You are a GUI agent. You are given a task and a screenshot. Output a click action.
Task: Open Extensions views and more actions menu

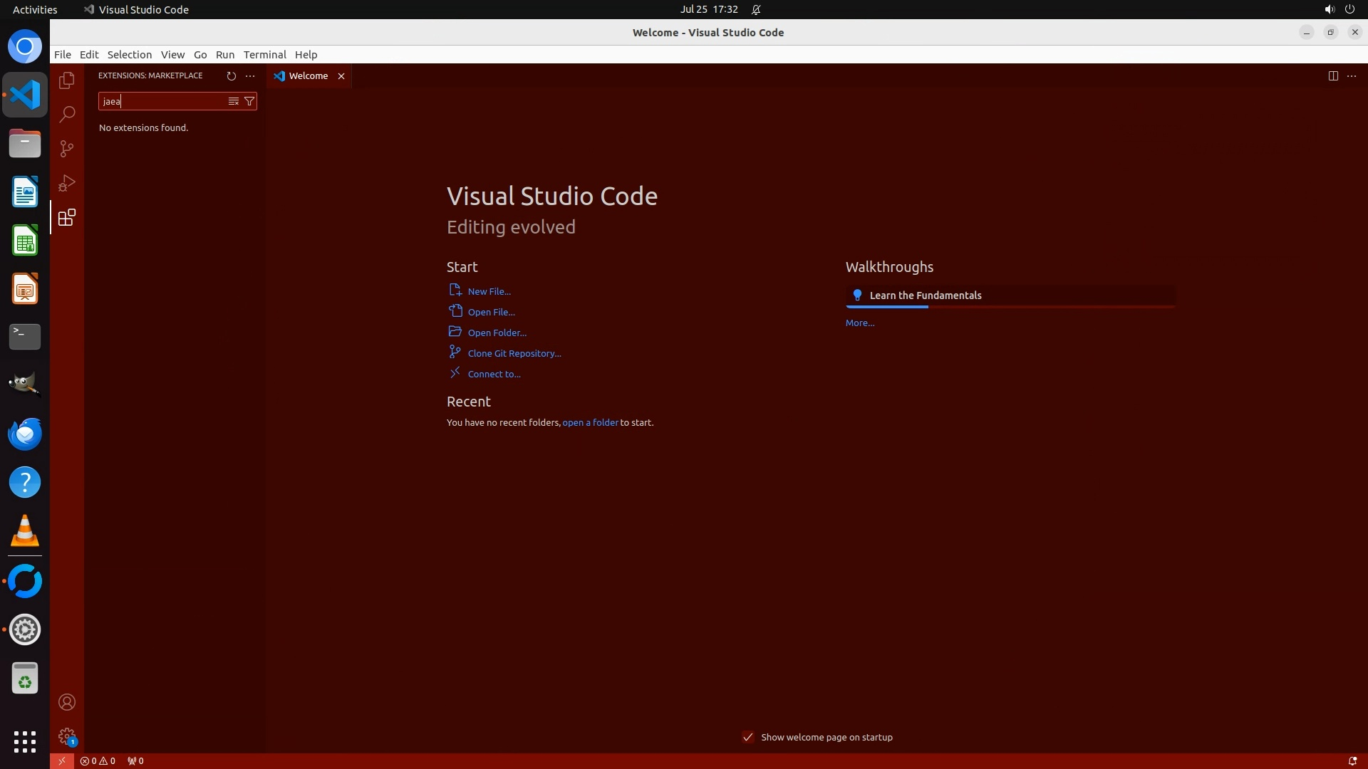tap(250, 75)
